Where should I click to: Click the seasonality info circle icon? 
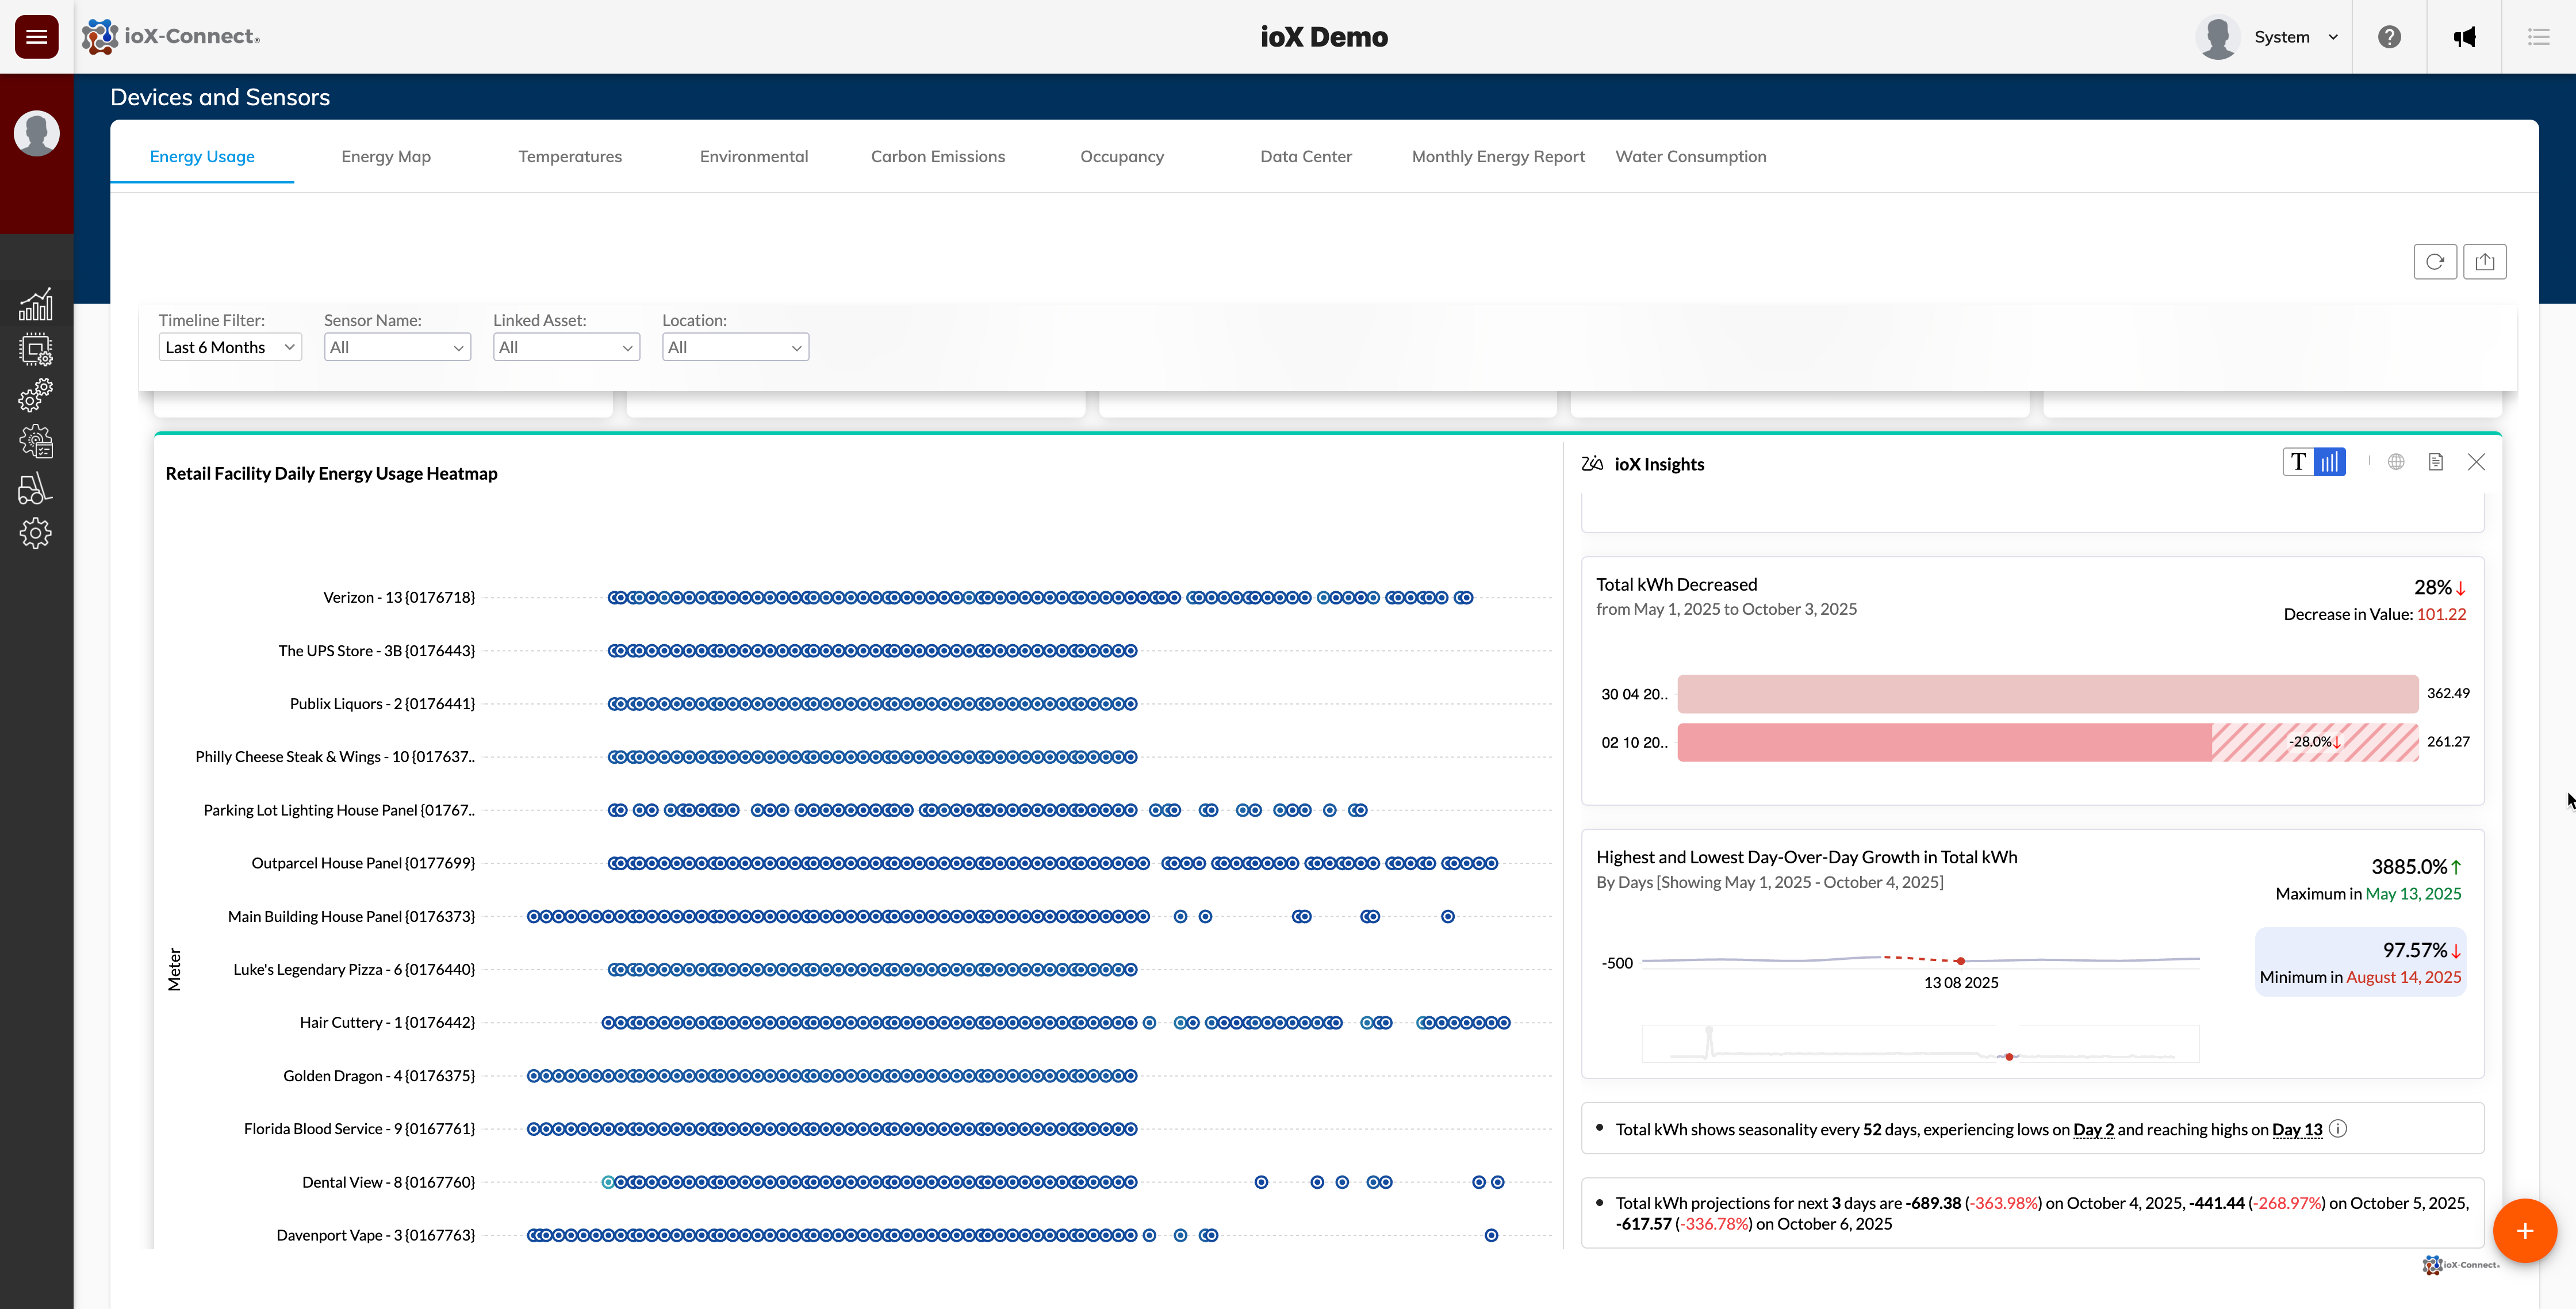tap(2338, 1129)
